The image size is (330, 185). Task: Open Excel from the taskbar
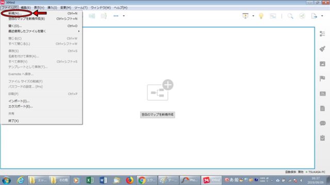[90, 180]
